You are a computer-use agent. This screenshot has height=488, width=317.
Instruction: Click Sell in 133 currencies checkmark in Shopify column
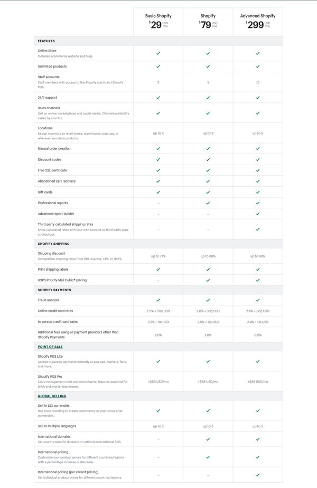tap(208, 410)
